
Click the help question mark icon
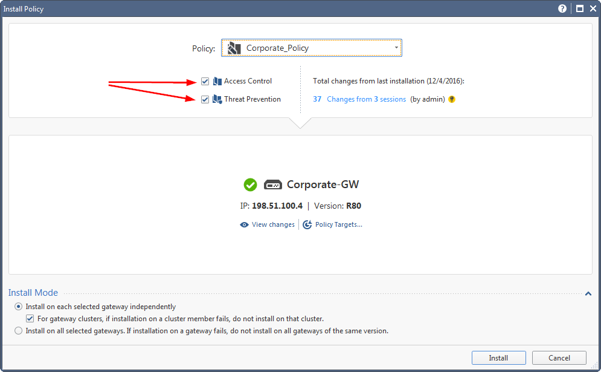coord(562,8)
